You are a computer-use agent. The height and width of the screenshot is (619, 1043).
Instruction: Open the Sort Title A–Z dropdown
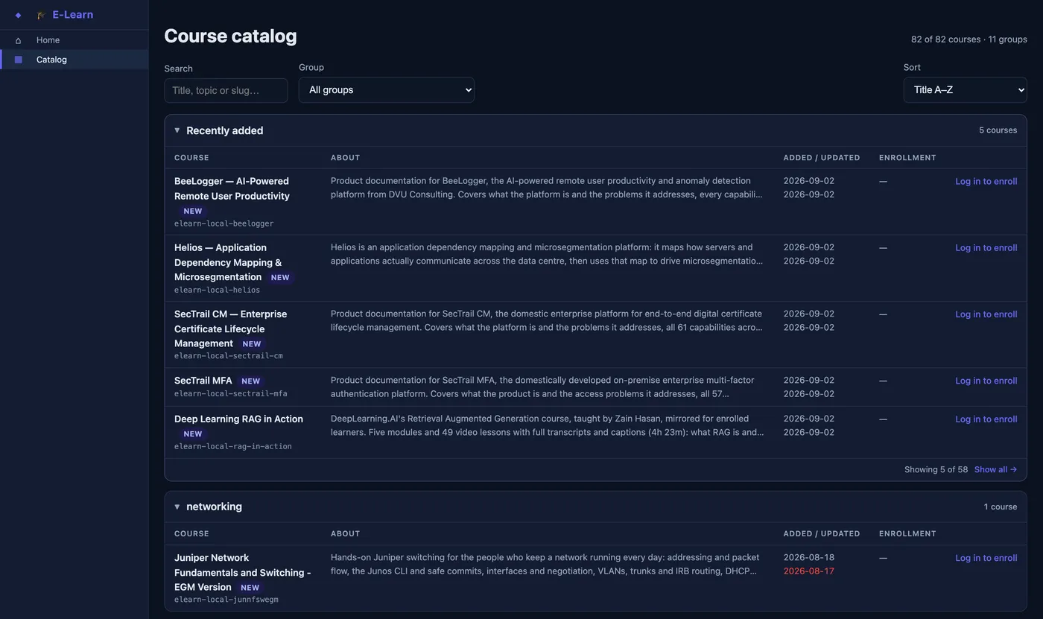pyautogui.click(x=965, y=89)
